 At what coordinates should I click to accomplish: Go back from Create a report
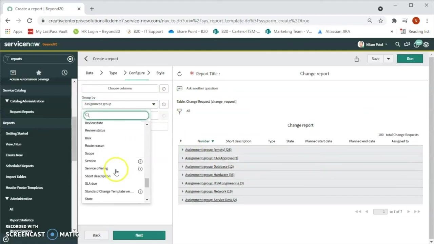86,59
